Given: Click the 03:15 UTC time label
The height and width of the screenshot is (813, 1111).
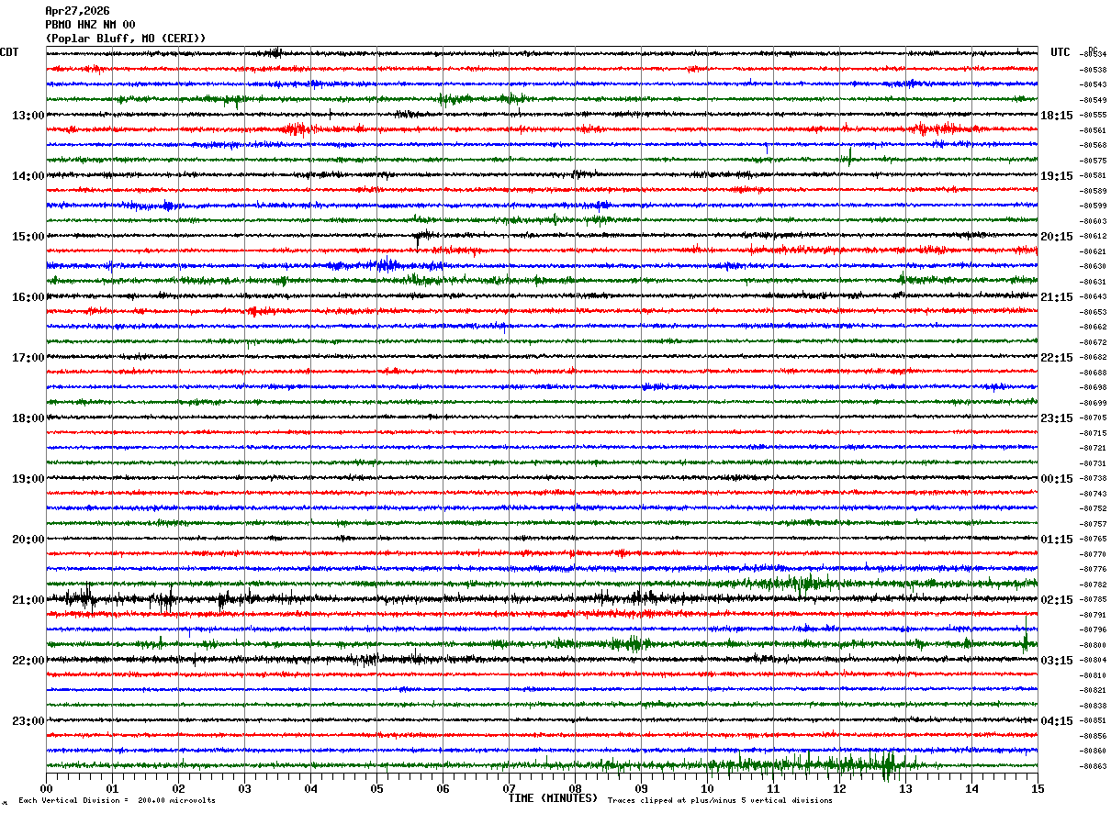Looking at the screenshot, I should click(x=1057, y=661).
